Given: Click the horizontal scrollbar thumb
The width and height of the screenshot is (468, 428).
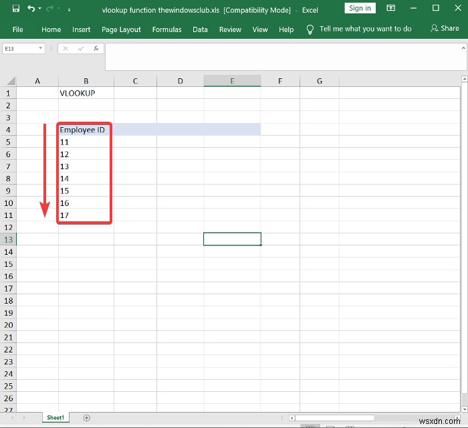Looking at the screenshot, I should tap(334, 418).
